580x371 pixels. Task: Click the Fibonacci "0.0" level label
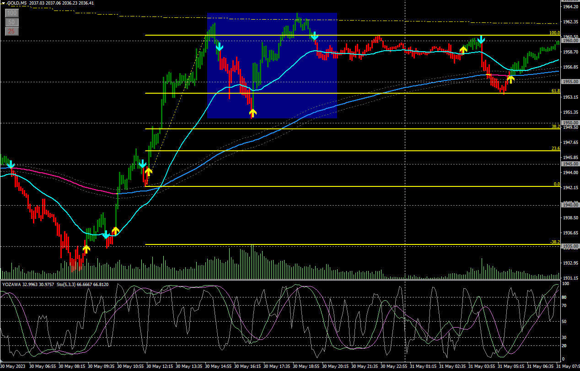click(x=557, y=184)
